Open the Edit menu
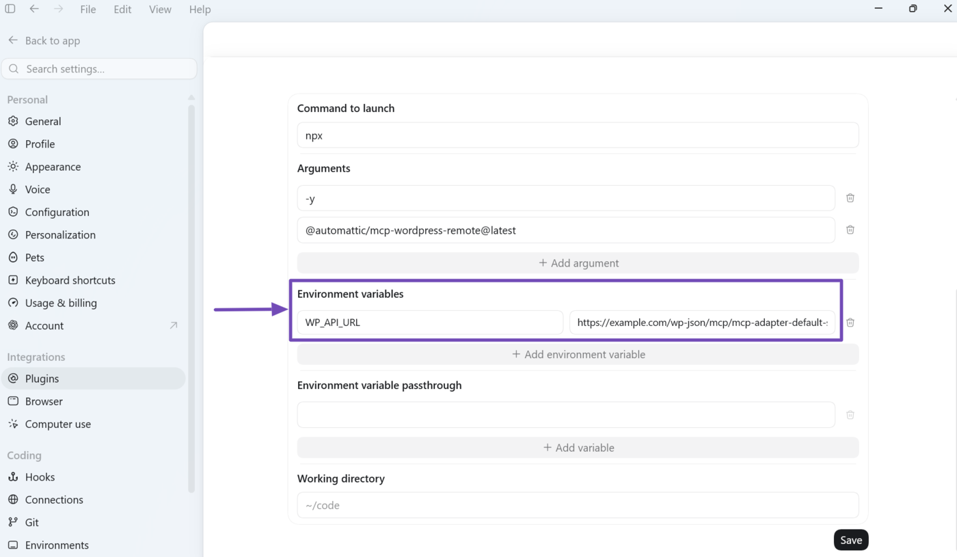The width and height of the screenshot is (957, 557). coord(122,10)
